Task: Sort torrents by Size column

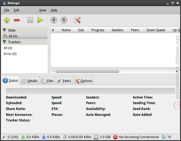Action: click(x=83, y=30)
